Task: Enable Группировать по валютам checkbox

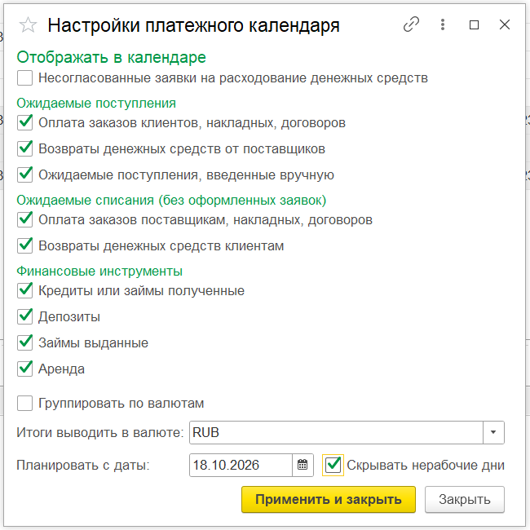Action: pos(24,404)
